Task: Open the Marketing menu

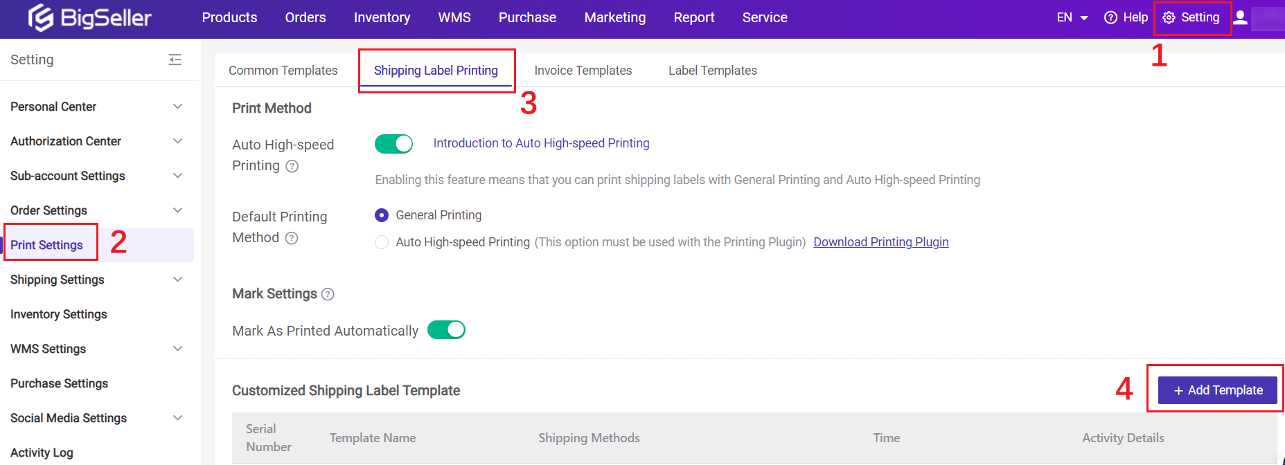Action: pos(615,17)
